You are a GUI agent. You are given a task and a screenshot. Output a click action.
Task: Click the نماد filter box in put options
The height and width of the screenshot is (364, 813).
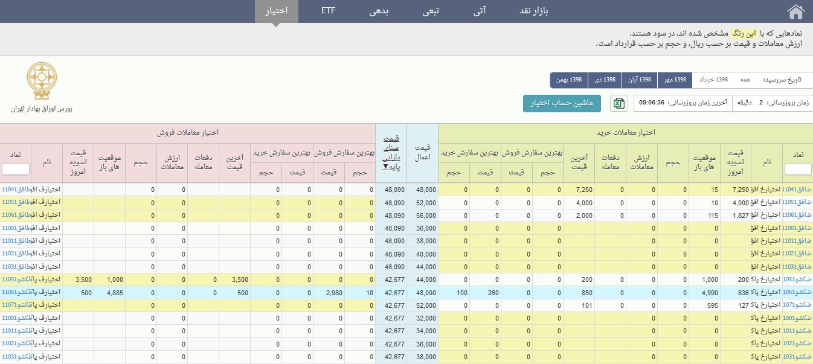[x=15, y=169]
